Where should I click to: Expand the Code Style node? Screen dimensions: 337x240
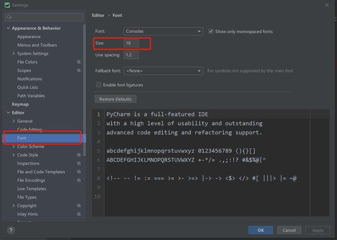(x=14, y=155)
